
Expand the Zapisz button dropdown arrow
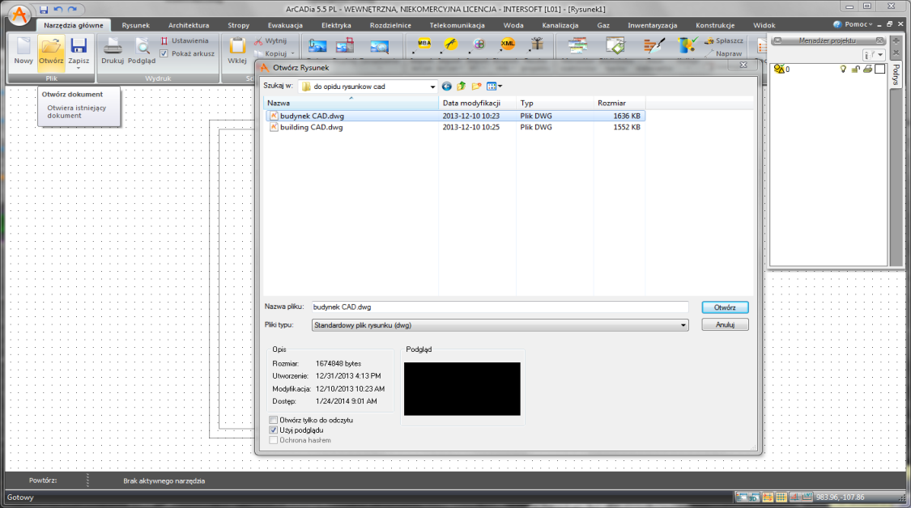pos(79,68)
